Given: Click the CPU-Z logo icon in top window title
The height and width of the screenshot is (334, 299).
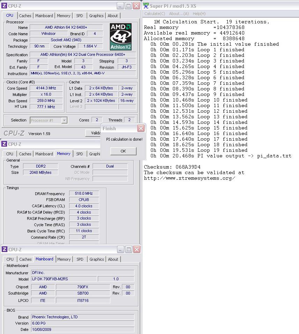Looking at the screenshot, I should pyautogui.click(x=4, y=6).
